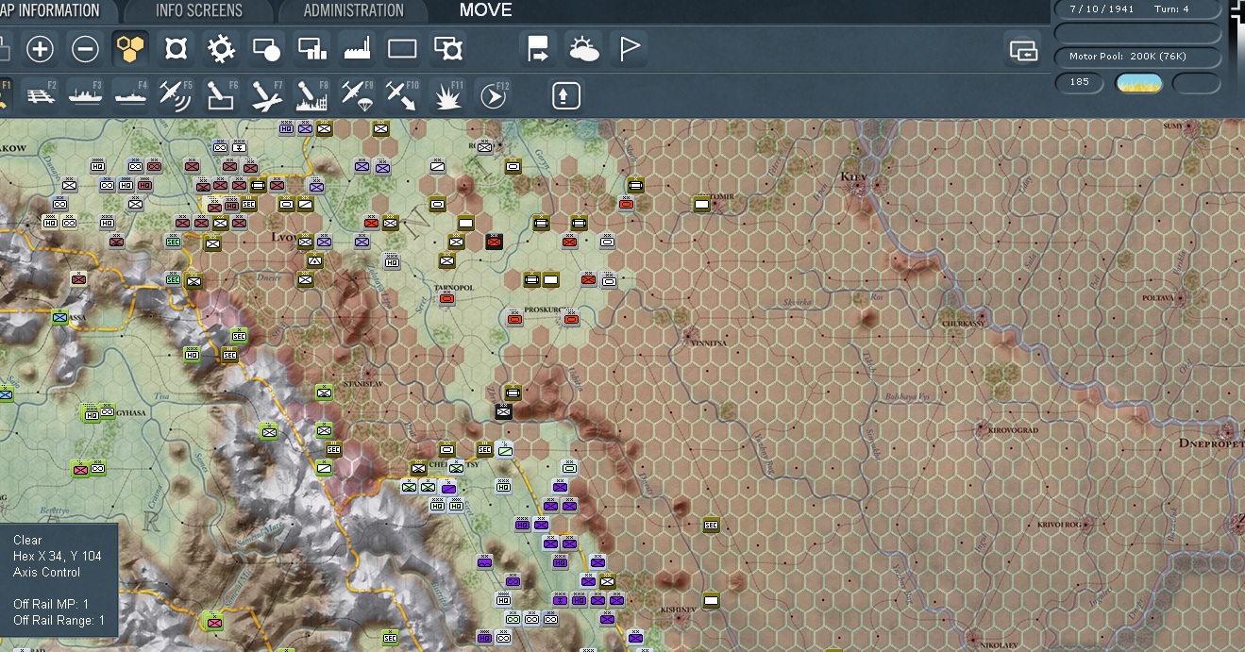
Task: Select the F6 bomb ground unit icon
Action: click(x=221, y=95)
